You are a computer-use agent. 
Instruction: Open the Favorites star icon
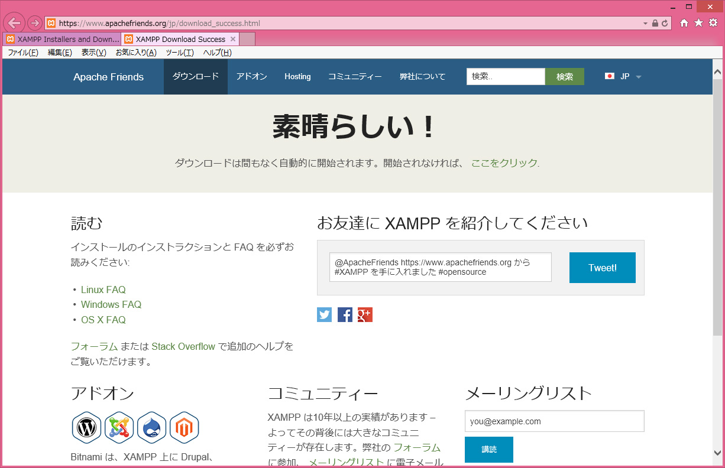[698, 23]
